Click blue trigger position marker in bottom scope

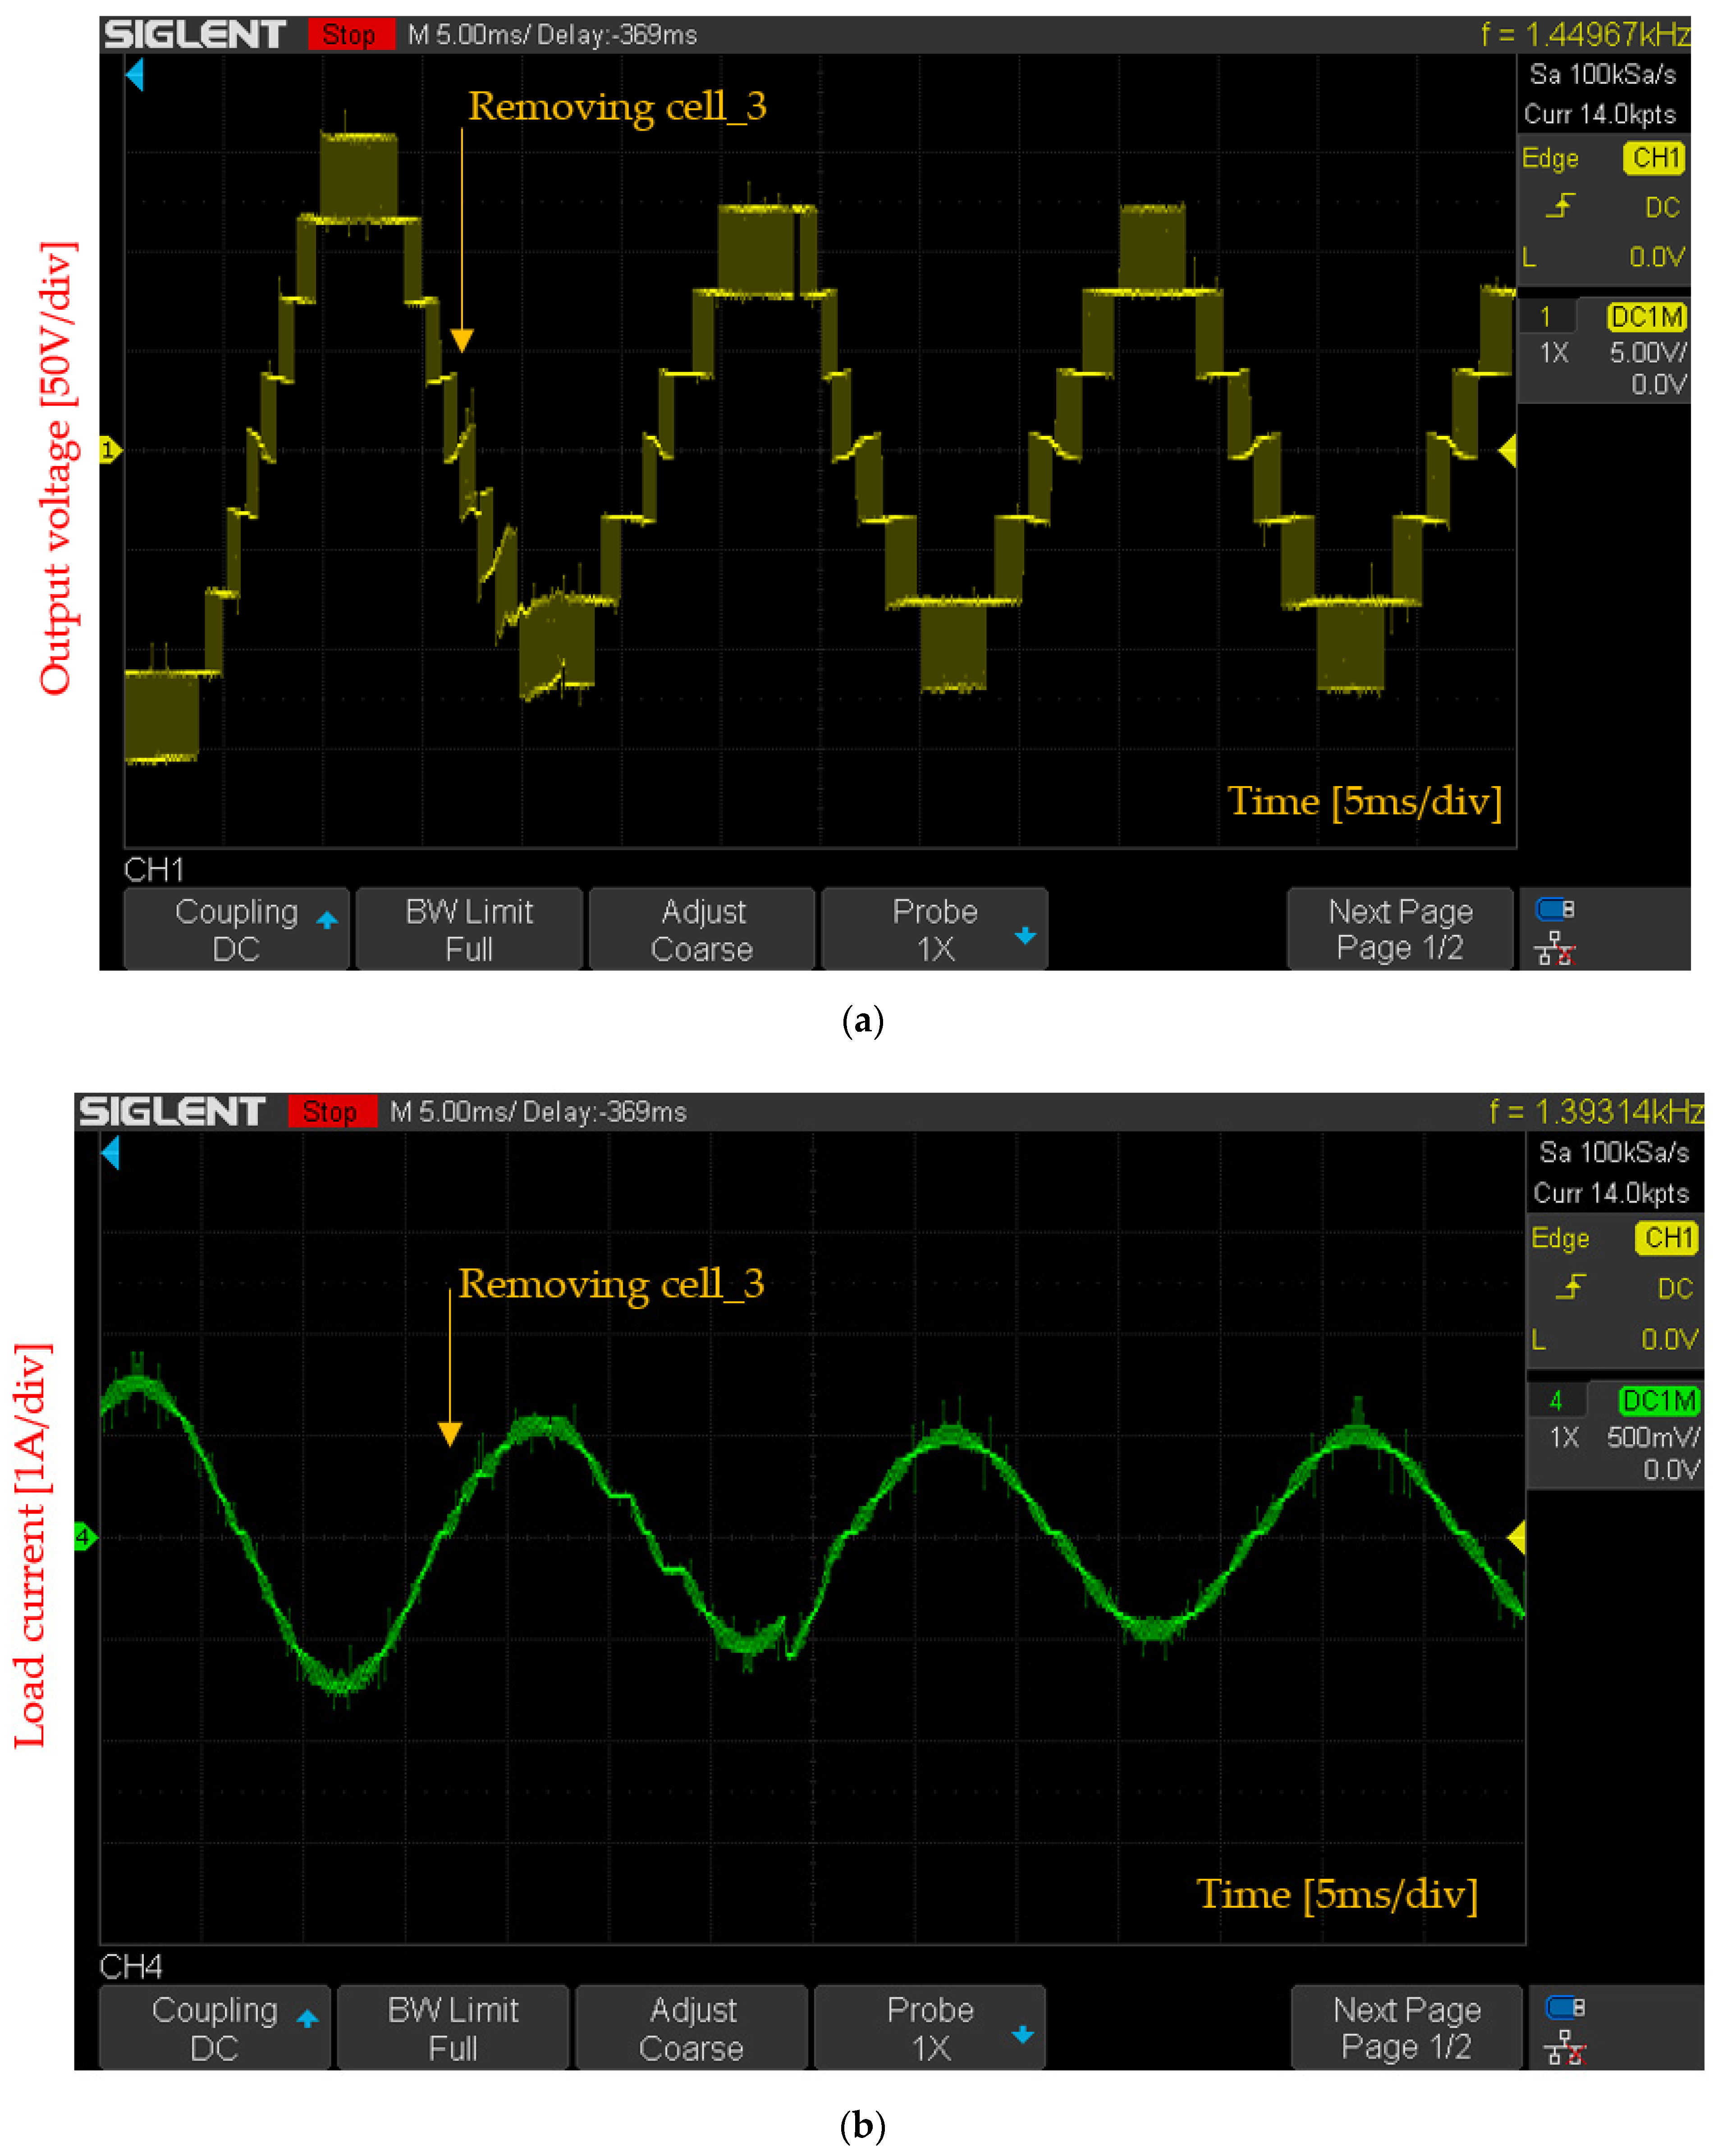pyautogui.click(x=111, y=1152)
